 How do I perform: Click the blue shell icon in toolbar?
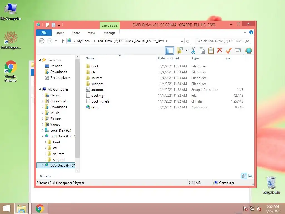pyautogui.click(x=249, y=50)
